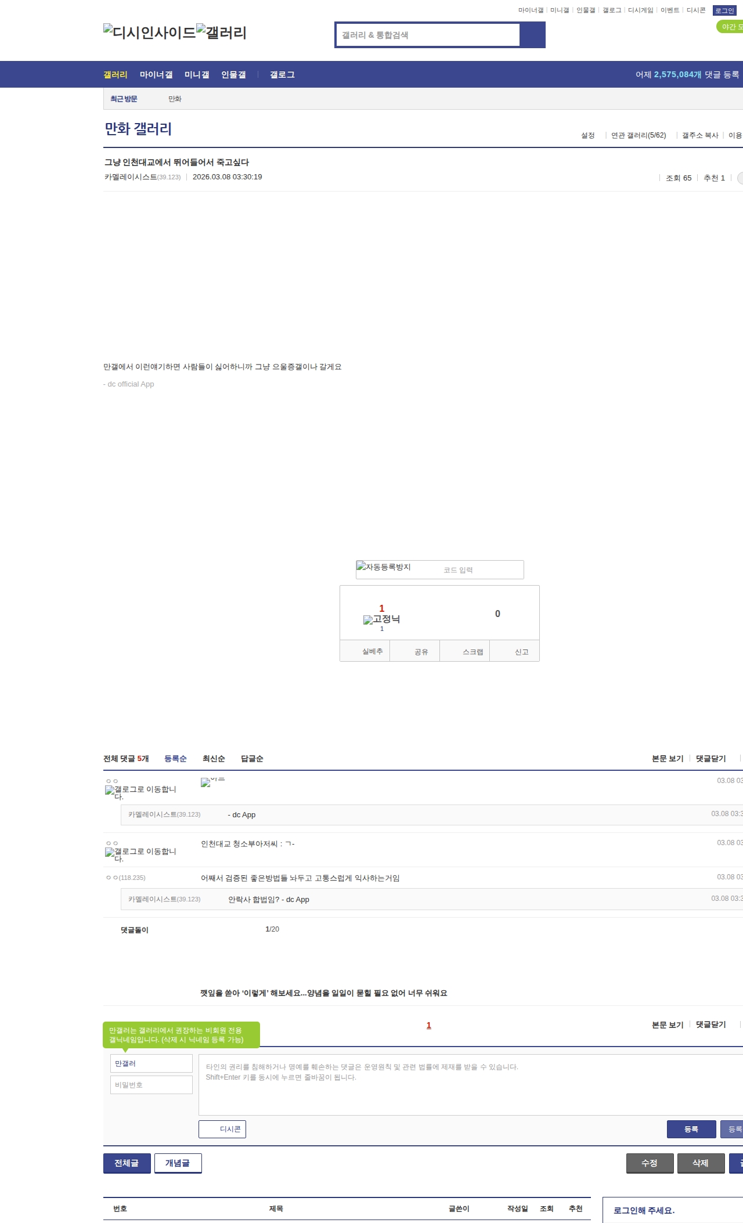Toggle the green 야간 모드 switch
Image resolution: width=743 pixels, height=1223 pixels.
[730, 27]
